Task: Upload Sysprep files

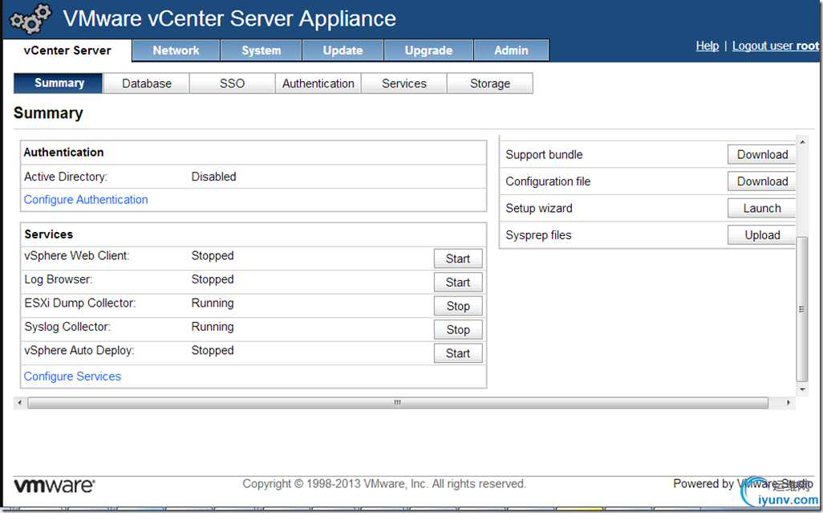Action: (x=761, y=234)
